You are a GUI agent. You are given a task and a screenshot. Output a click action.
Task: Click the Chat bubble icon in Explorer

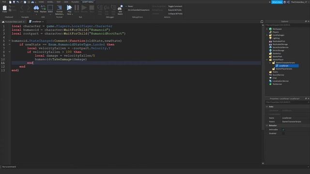(x=270, y=78)
